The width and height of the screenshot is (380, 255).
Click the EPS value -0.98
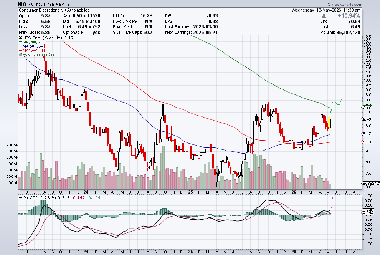(212, 22)
